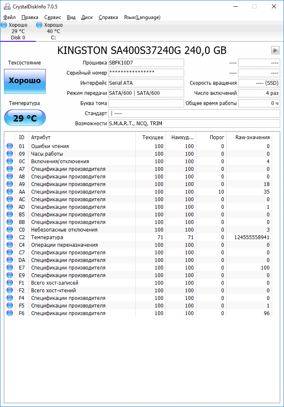Open the Вид menu
The height and width of the screenshot is (407, 284).
[71, 17]
